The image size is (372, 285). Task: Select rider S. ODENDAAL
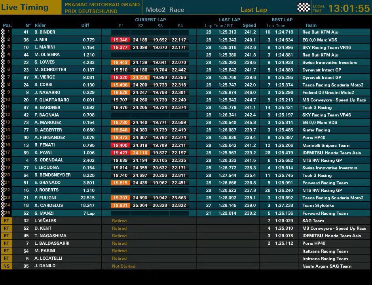(49, 160)
